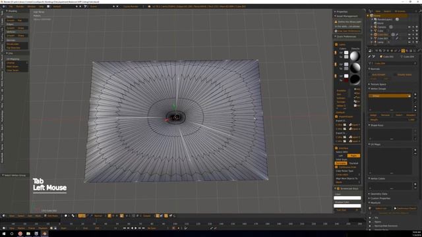Toggle limit selection to visible
Image resolution: width=422 pixels, height=237 pixels.
122,216
